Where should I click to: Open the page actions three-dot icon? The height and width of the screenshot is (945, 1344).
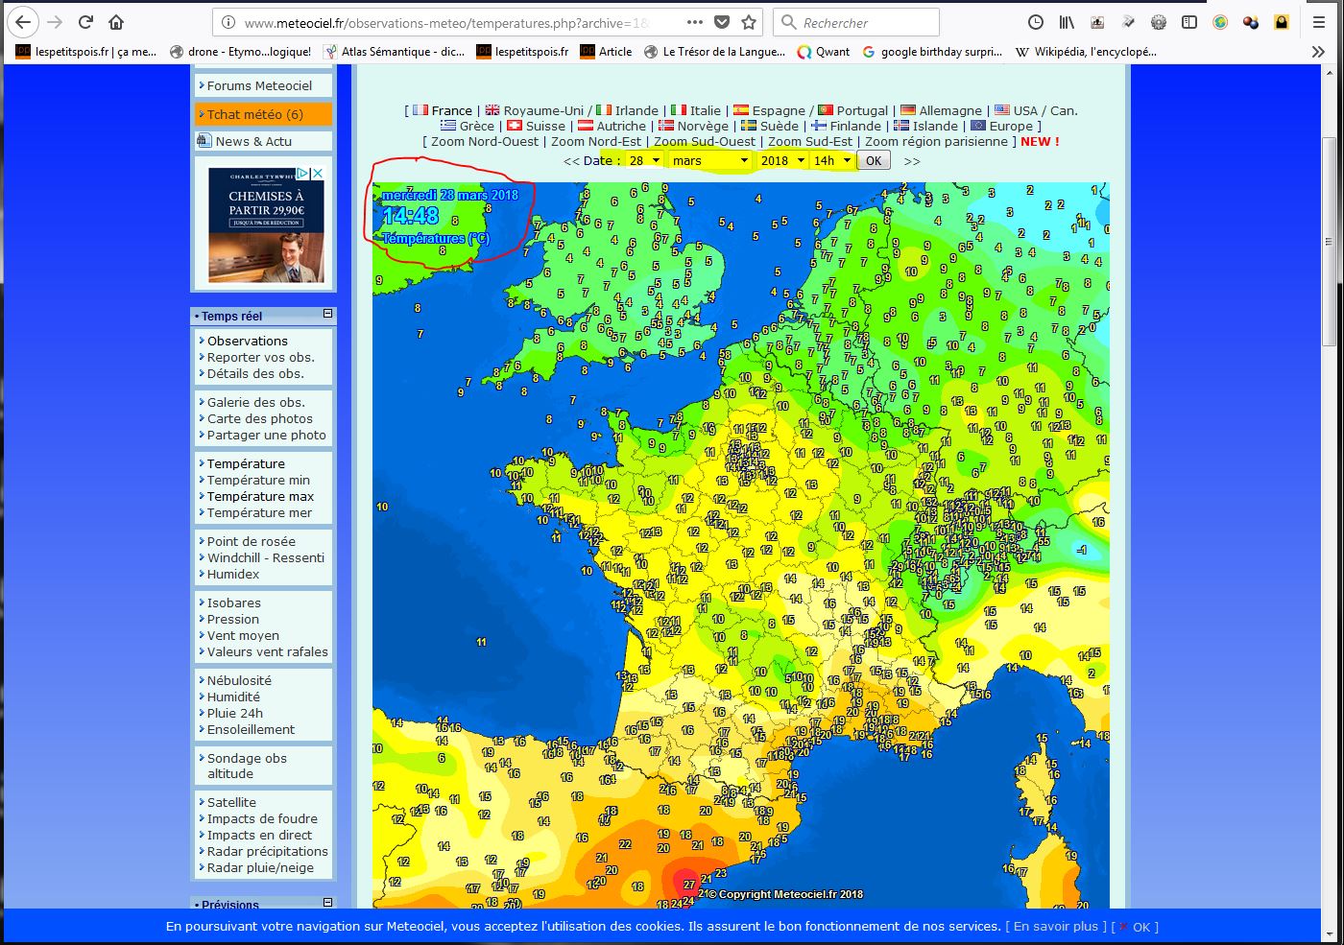[x=695, y=22]
